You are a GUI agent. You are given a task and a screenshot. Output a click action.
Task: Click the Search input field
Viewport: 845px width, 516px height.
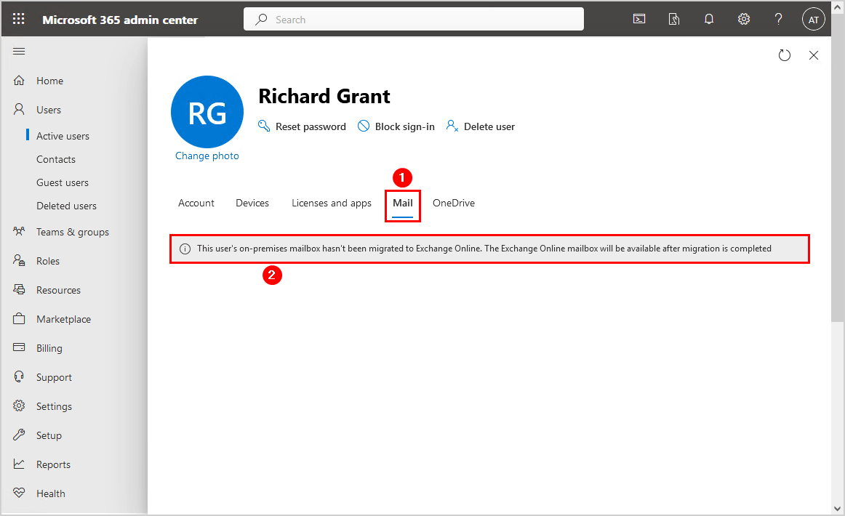point(422,20)
